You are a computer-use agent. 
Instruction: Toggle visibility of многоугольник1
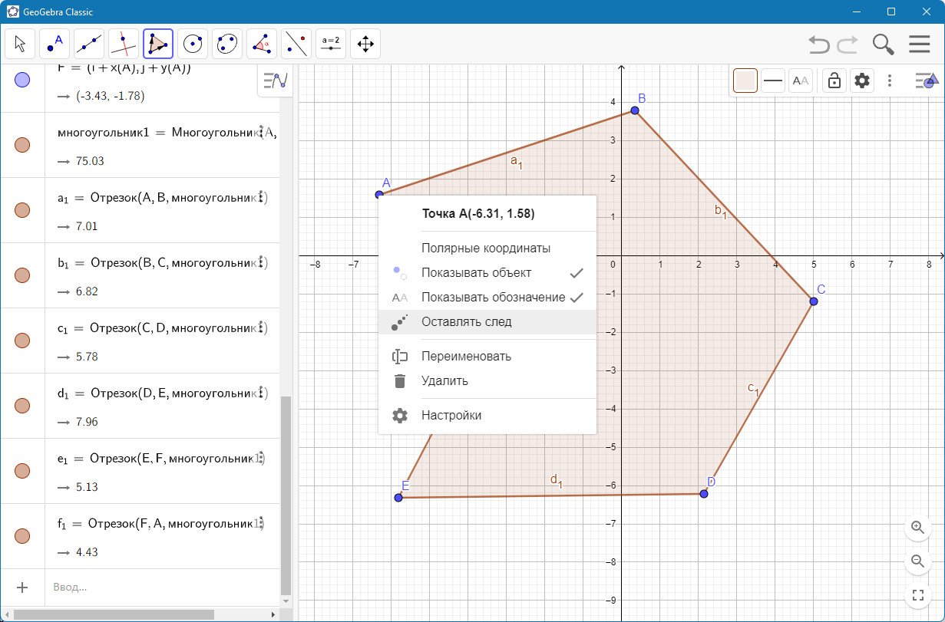click(x=22, y=145)
